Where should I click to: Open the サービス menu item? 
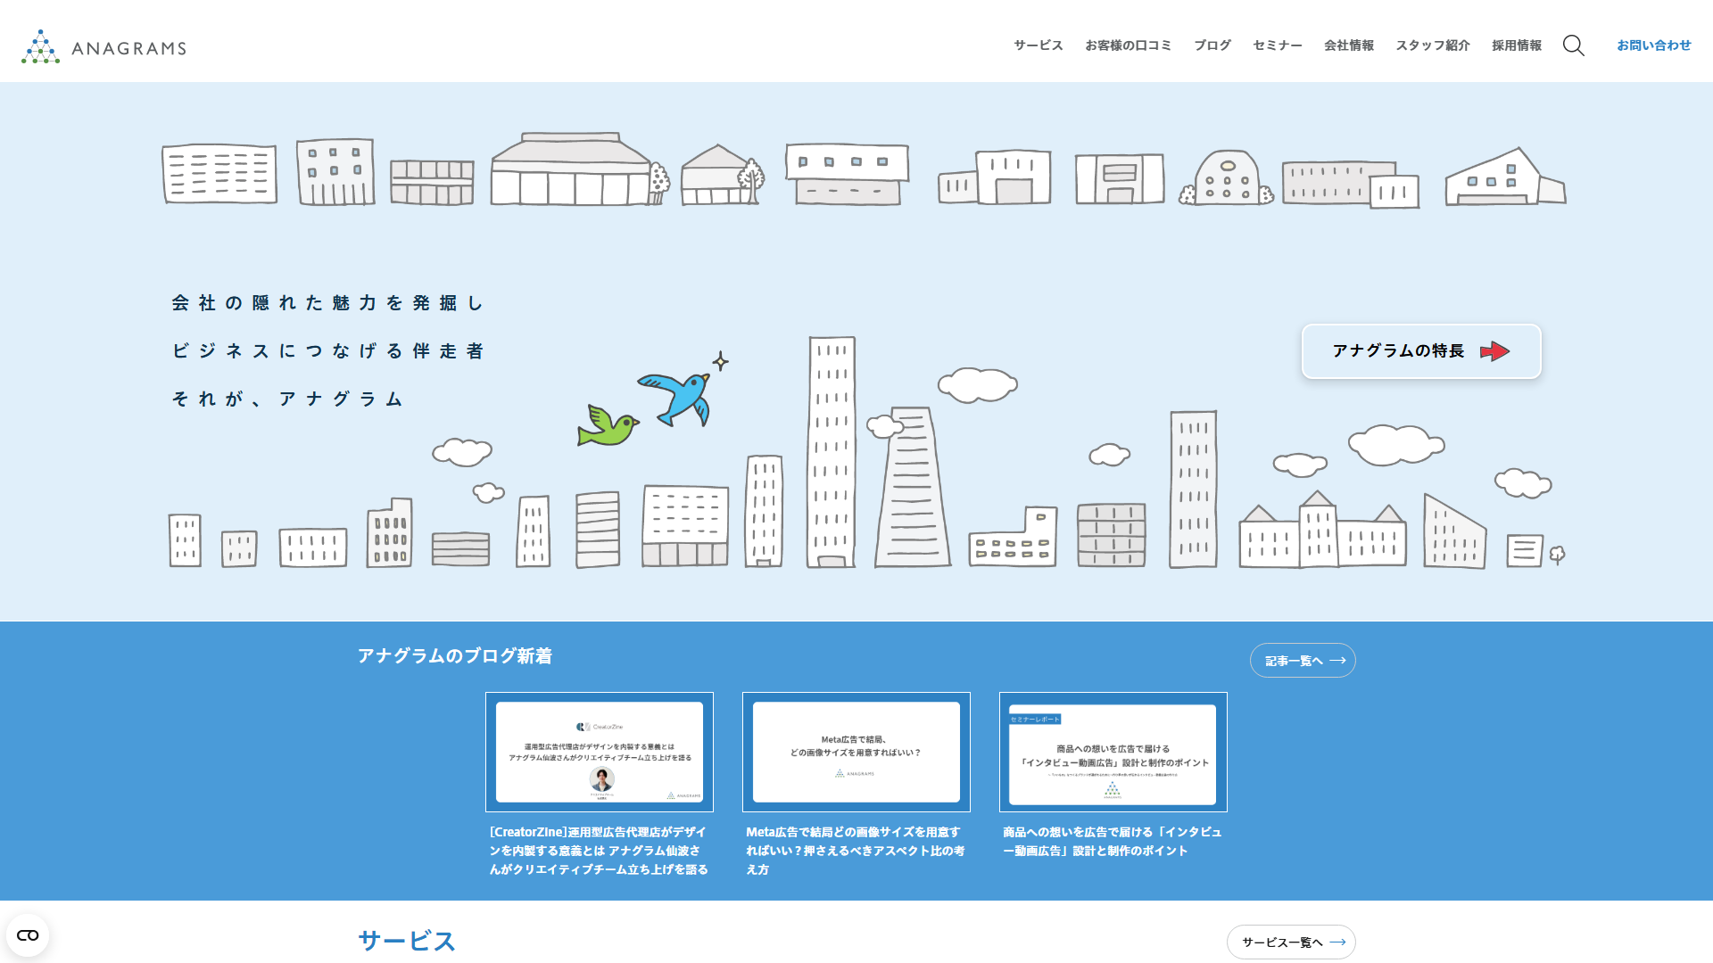(x=1038, y=45)
